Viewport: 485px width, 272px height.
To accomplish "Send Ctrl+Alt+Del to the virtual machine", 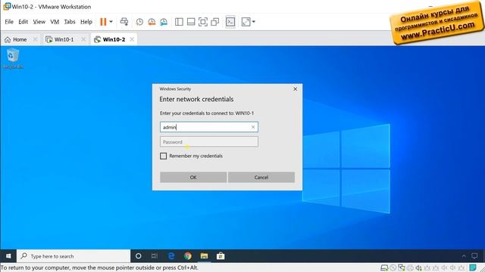I will pyautogui.click(x=124, y=22).
